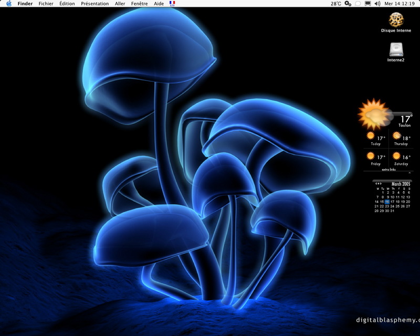The height and width of the screenshot is (336, 420).
Task: Open the Aide menu
Action: [x=159, y=4]
